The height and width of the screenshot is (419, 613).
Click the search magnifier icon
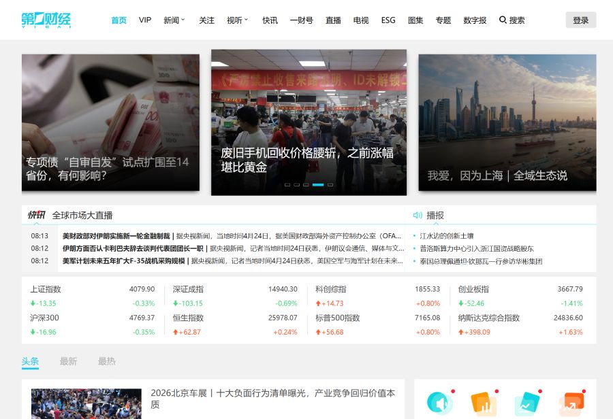(503, 20)
